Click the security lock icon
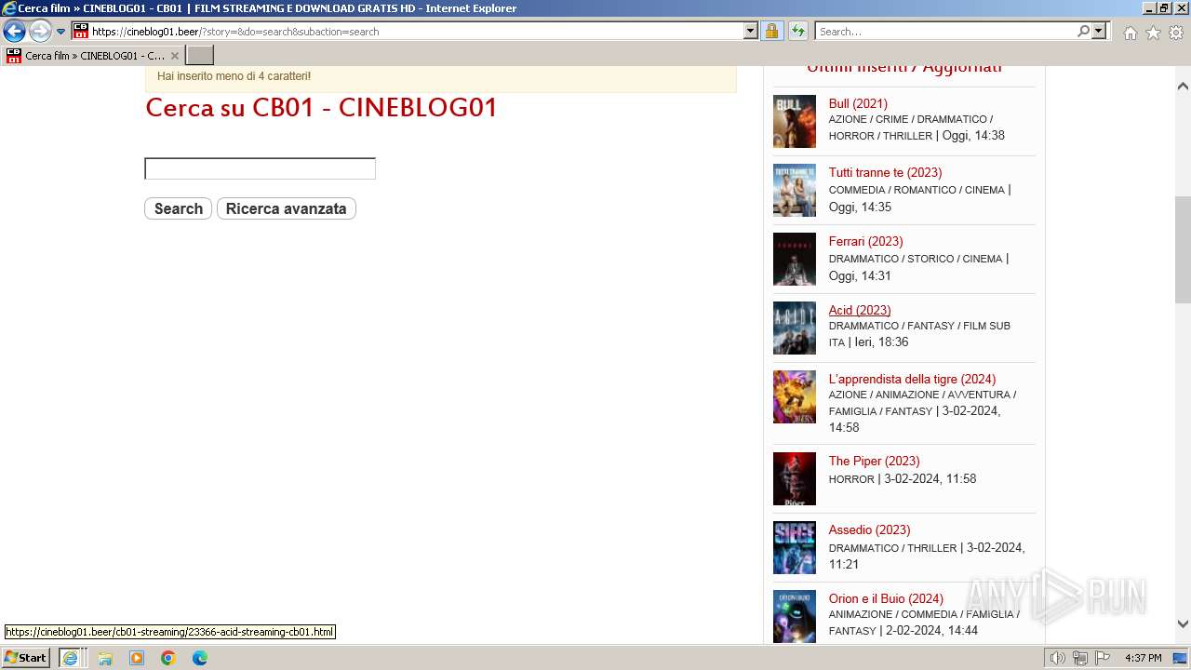1191x670 pixels. [771, 31]
